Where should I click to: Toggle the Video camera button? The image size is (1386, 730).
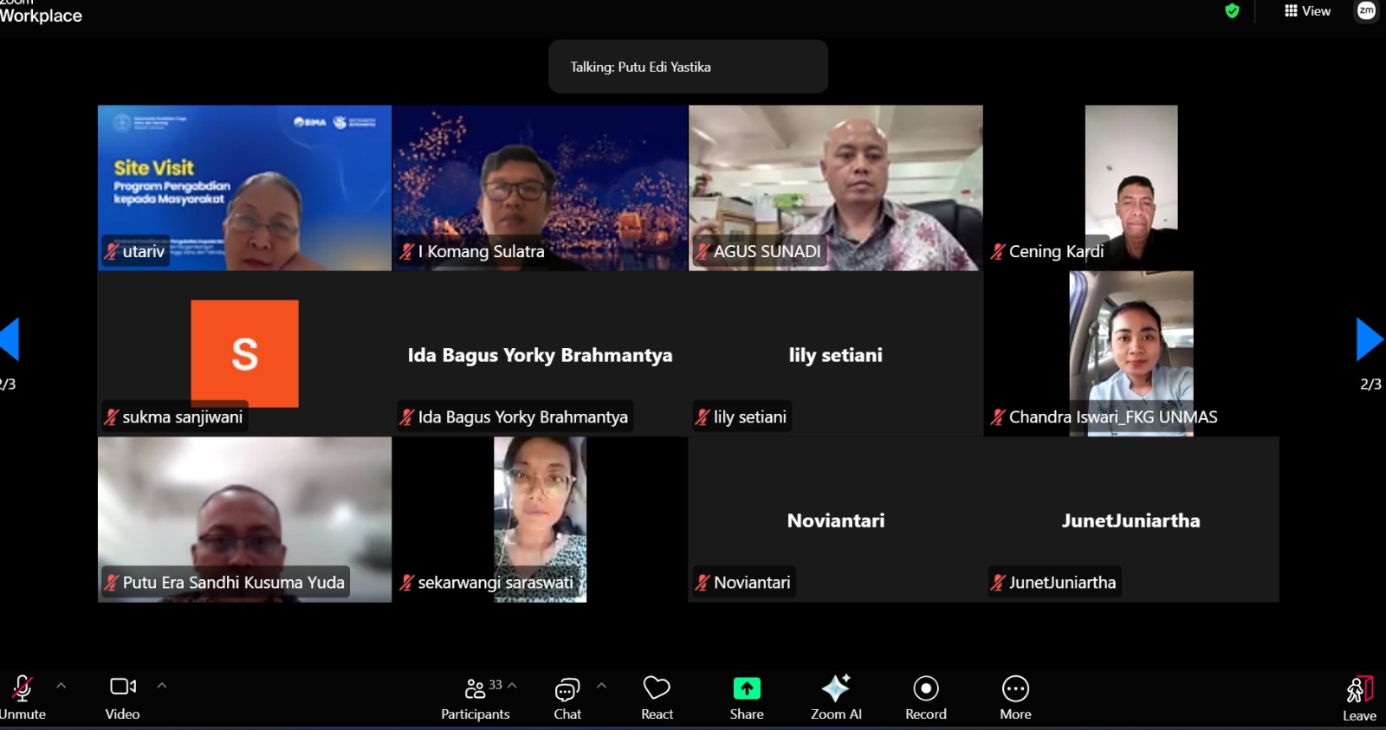[123, 697]
